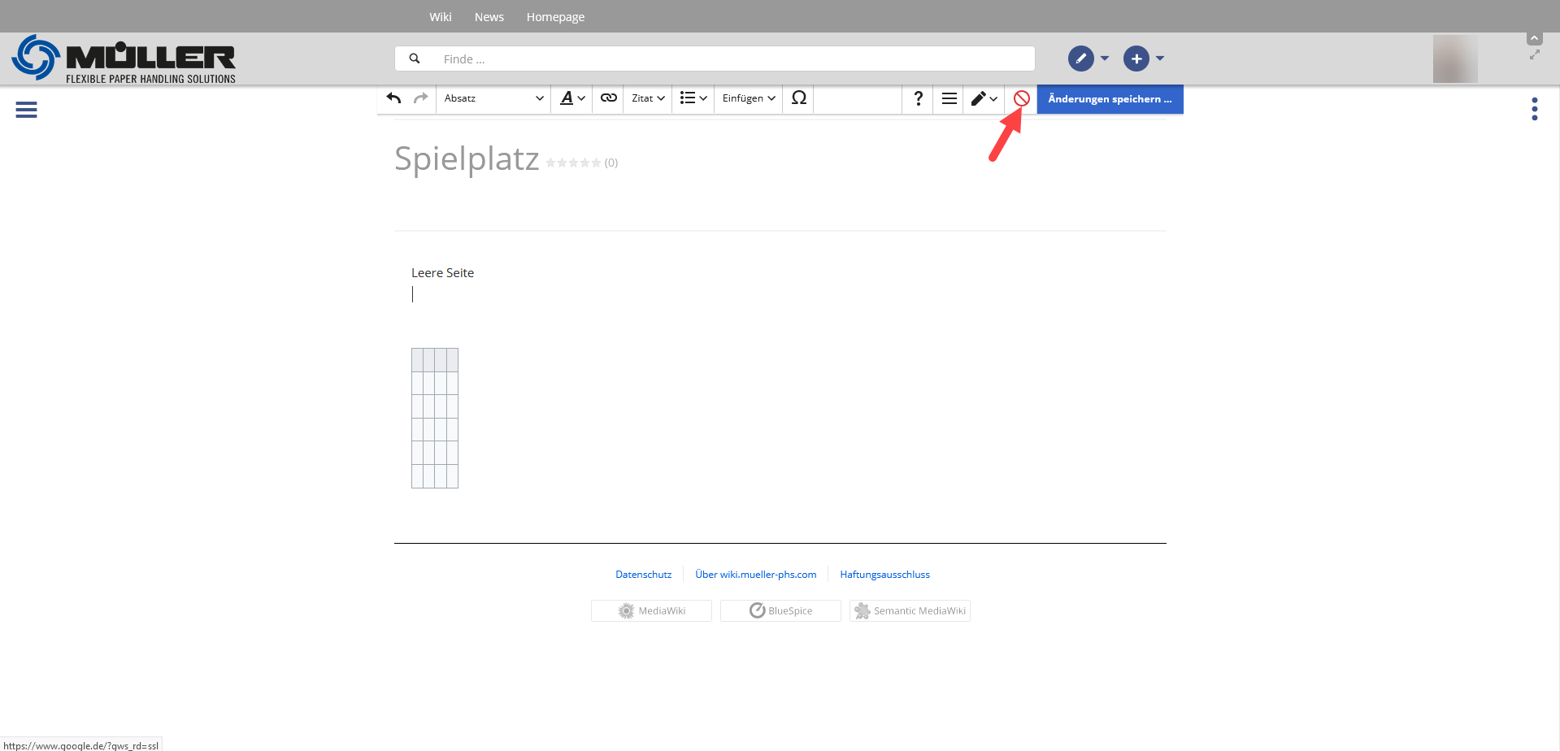Click the red cancel editing icon
This screenshot has height=751, width=1560.
pyautogui.click(x=1022, y=98)
